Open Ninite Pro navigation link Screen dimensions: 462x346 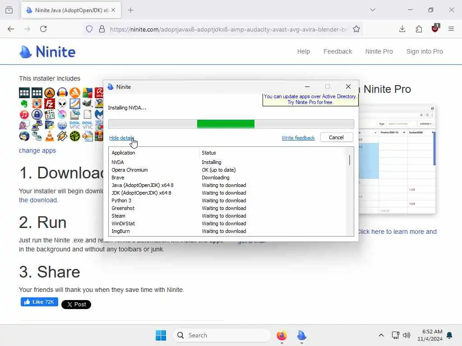pos(379,51)
